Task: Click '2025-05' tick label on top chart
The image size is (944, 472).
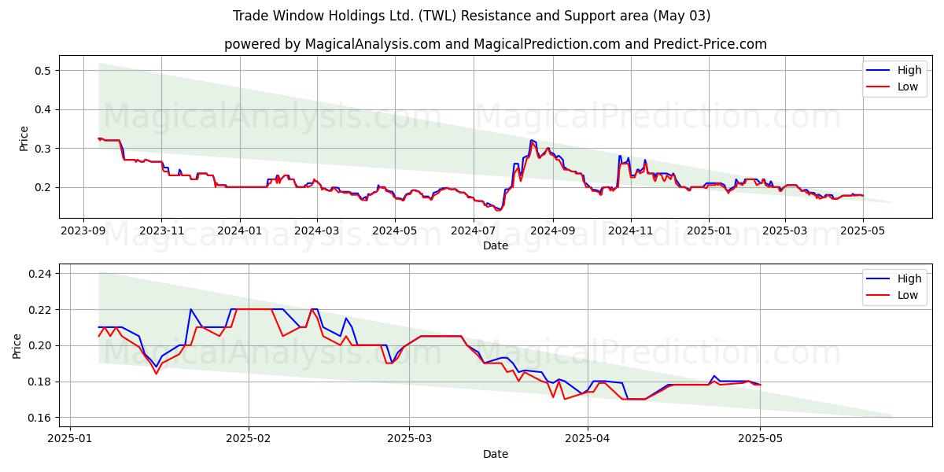Action: pyautogui.click(x=862, y=231)
